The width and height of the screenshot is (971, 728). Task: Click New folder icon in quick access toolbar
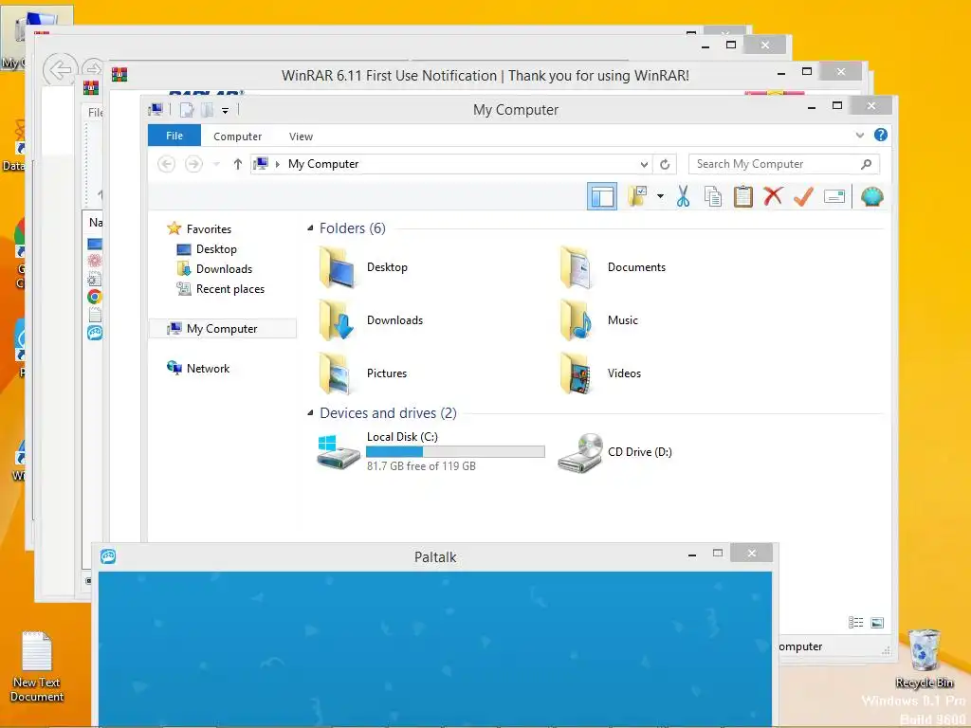(x=207, y=110)
